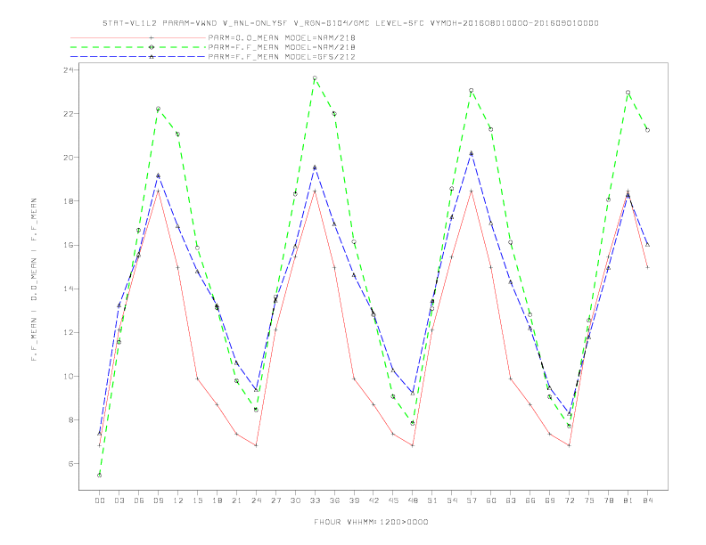Click the vertical y-axis title F.F_MEAN | O.O_MEAN

coord(34,280)
